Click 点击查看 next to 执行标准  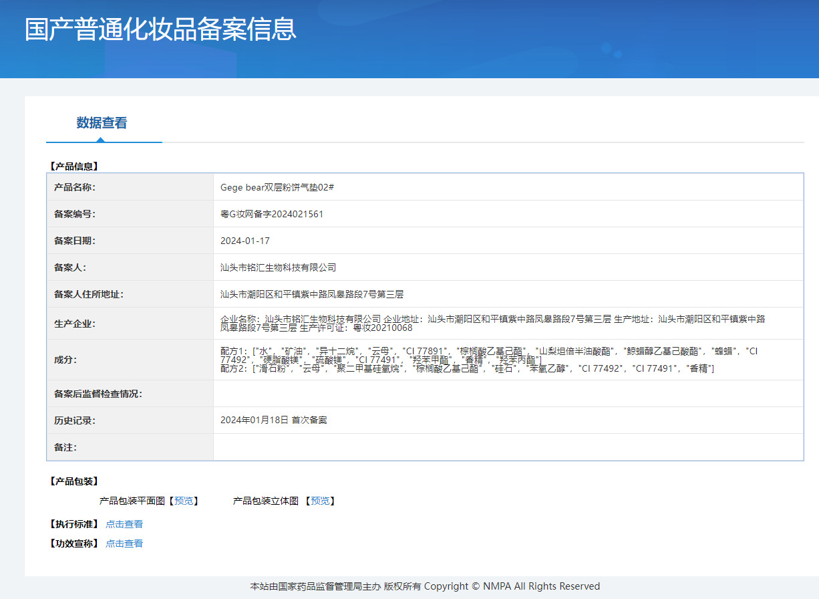click(124, 524)
